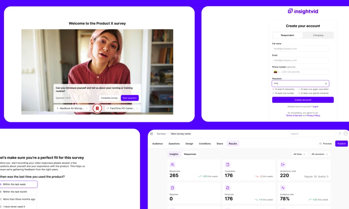Viewport: 349px width, 209px height.
Task: Select the Respondent account tab
Action: pos(287,35)
